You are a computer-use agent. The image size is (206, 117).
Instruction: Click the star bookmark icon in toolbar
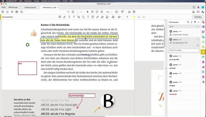click(7, 12)
